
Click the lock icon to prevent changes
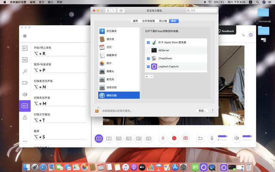pyautogui.click(x=97, y=110)
